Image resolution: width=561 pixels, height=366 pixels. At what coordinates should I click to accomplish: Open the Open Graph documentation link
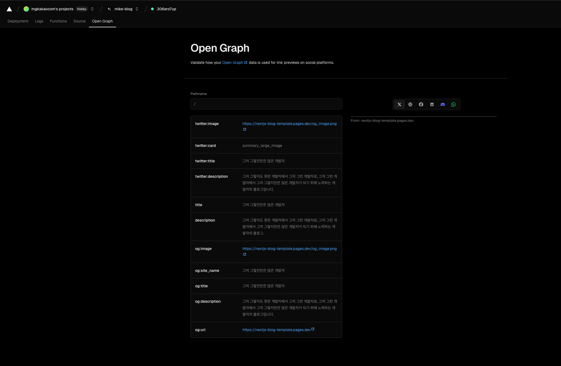[232, 62]
